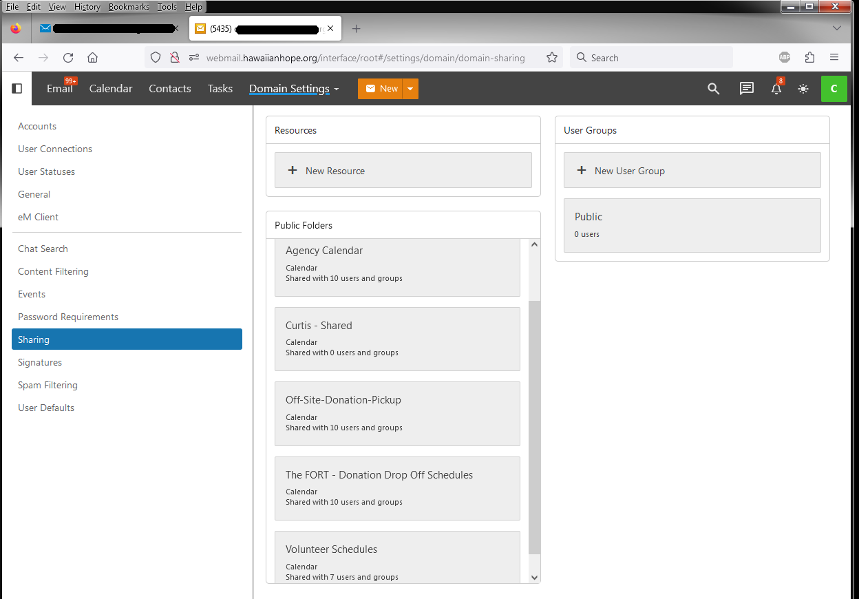This screenshot has height=599, width=859.
Task: Expand the New button dropdown arrow
Action: [x=410, y=89]
